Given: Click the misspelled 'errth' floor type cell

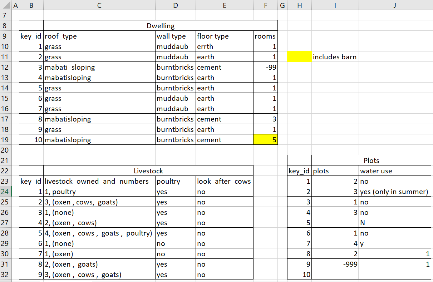Looking at the screenshot, I should 225,46.
